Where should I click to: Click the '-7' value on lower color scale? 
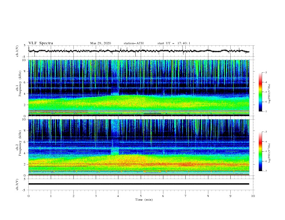[x=265, y=171]
